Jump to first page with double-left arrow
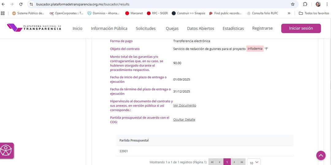 (x=212, y=162)
